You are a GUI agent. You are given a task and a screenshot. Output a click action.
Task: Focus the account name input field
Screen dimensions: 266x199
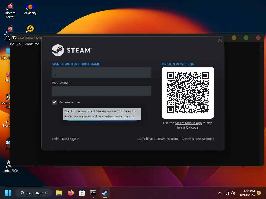(102, 73)
